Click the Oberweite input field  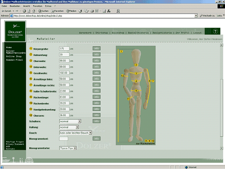(64, 61)
